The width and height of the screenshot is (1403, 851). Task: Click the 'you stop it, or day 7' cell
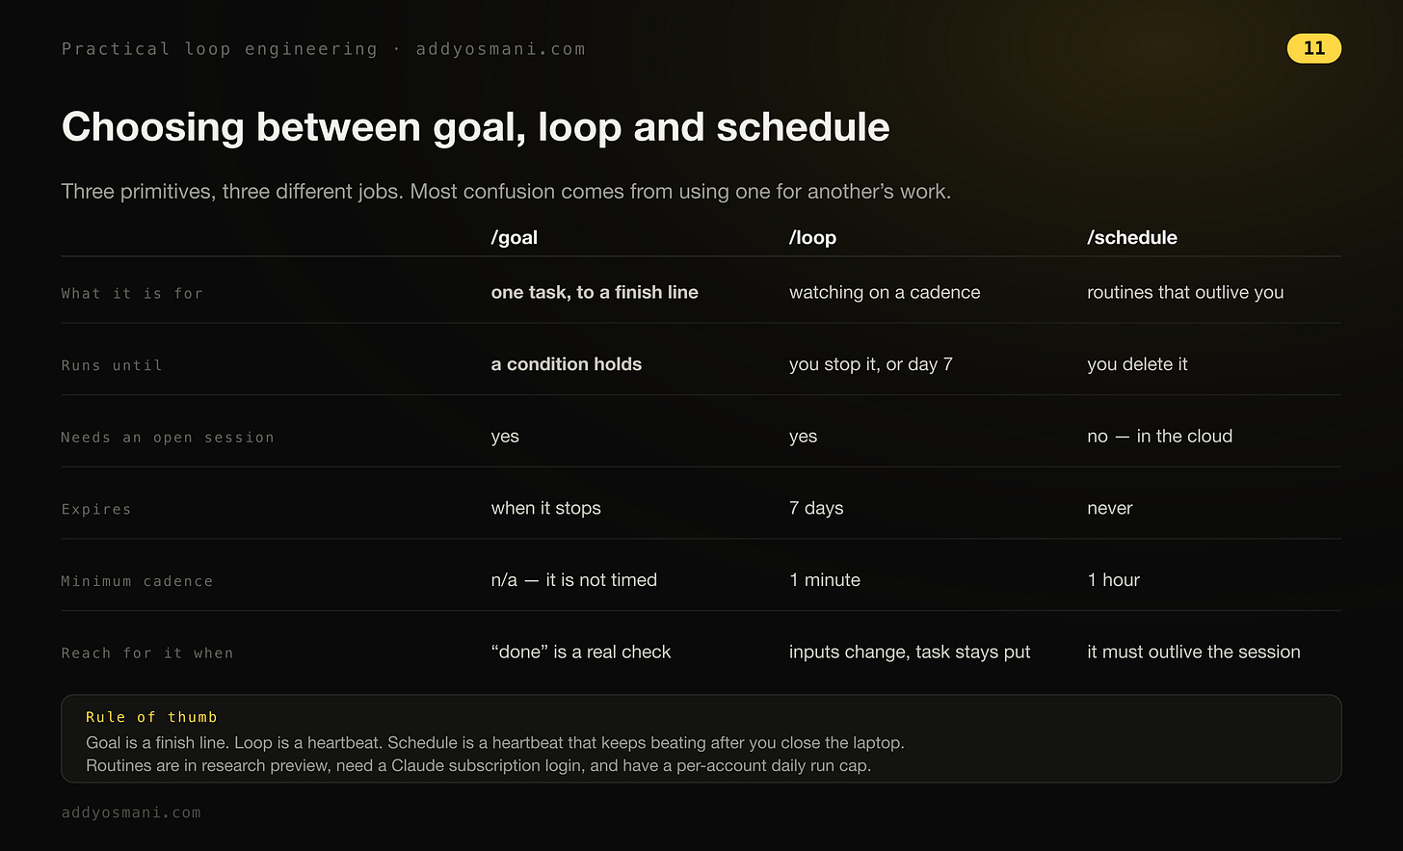[871, 364]
